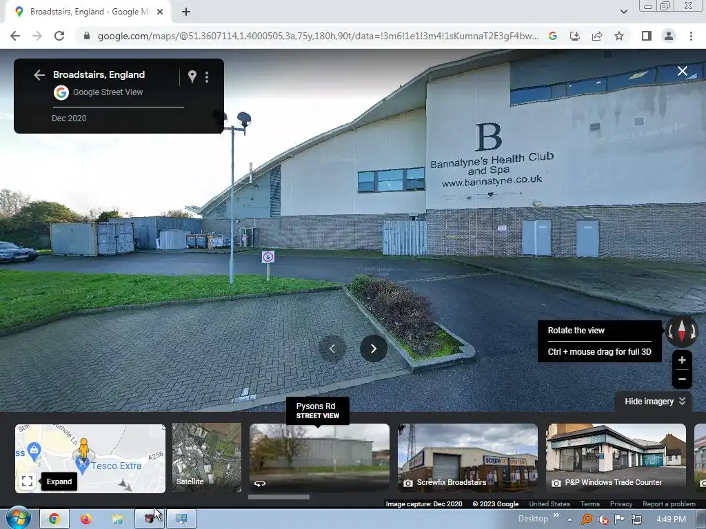Launch Firefox from taskbar
706x529 pixels.
(x=86, y=519)
